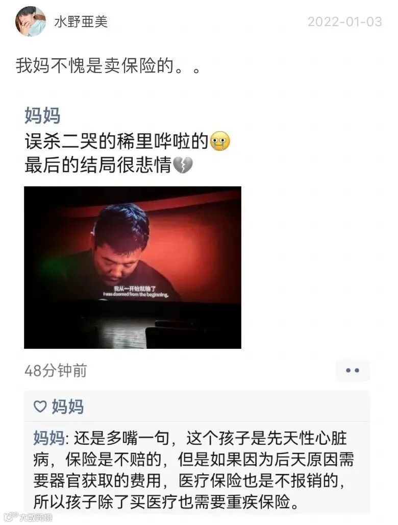Tap the 误杀二哭的稀里哗啦的 text line
This screenshot has height=525, width=398.
click(117, 141)
